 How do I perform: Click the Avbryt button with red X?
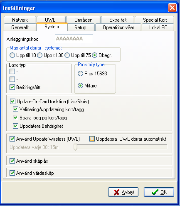tap(123, 192)
